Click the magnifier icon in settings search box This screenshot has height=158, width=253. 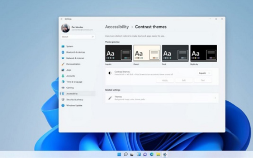pyautogui.click(x=93, y=37)
